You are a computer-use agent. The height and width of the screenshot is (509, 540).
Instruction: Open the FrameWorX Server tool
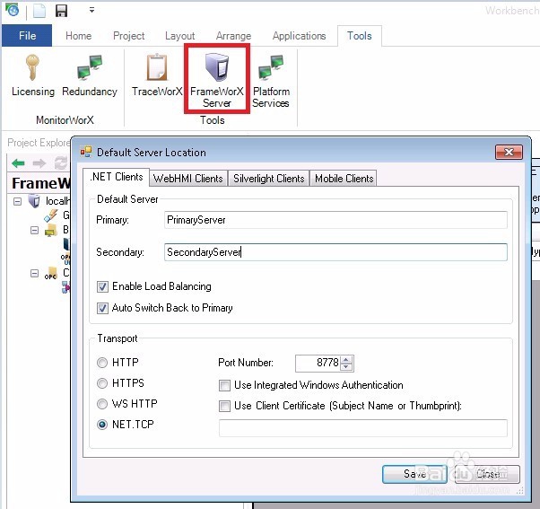point(216,79)
